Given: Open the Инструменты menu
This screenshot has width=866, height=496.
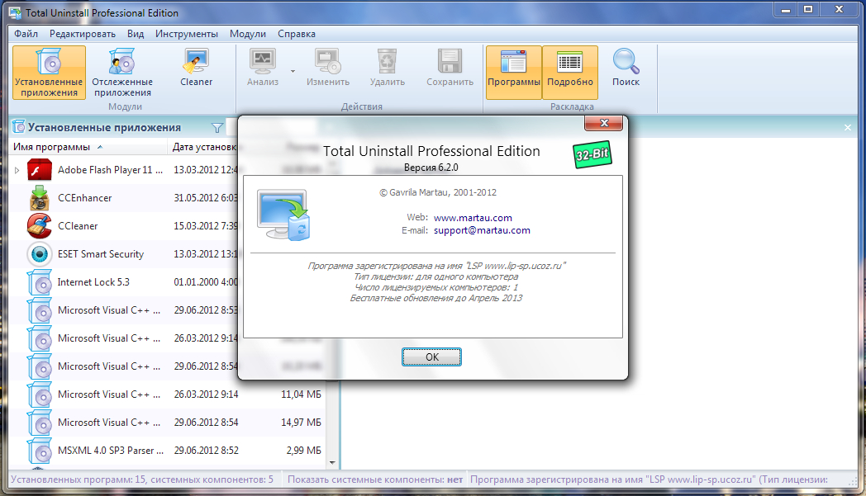Looking at the screenshot, I should [187, 34].
